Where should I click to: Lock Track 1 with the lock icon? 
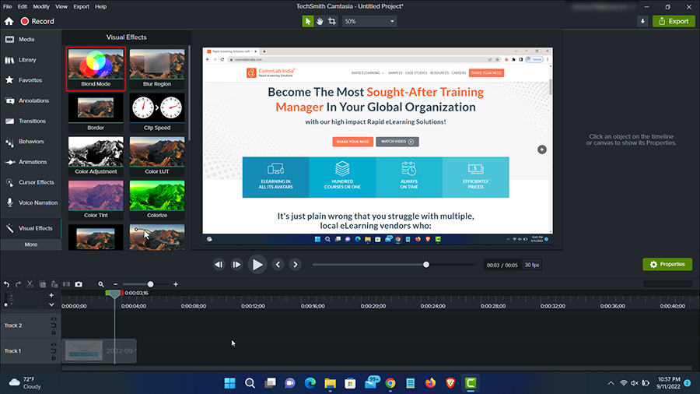(x=54, y=358)
